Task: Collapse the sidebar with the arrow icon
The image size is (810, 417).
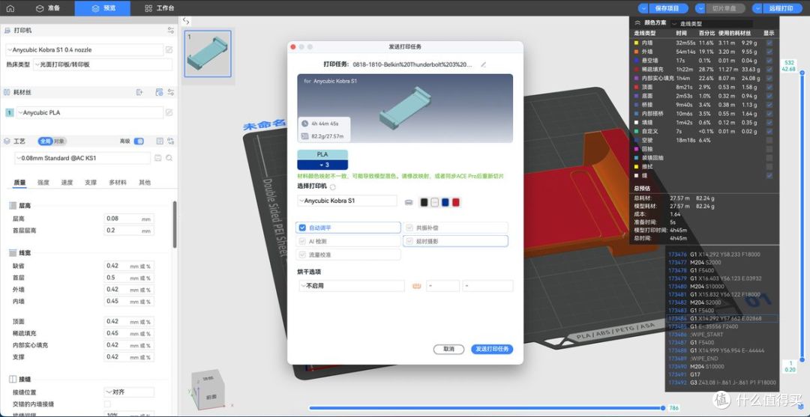Action: (x=187, y=21)
